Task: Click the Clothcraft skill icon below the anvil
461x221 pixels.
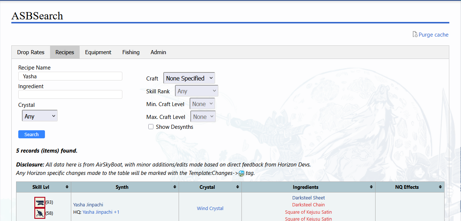Action: point(39,213)
